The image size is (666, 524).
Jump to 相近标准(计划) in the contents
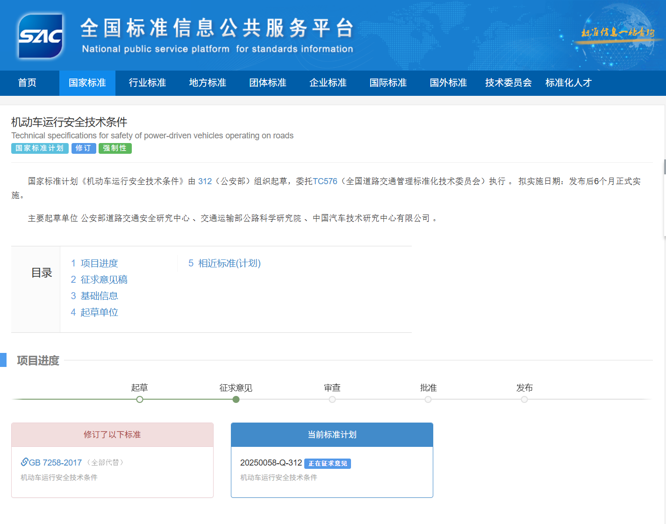(224, 263)
